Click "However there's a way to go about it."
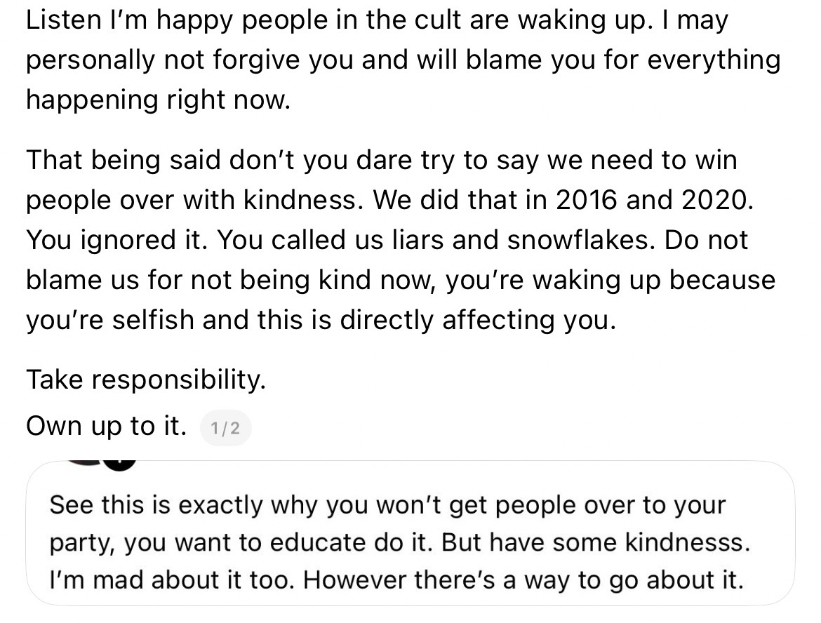The image size is (821, 623). point(523,580)
